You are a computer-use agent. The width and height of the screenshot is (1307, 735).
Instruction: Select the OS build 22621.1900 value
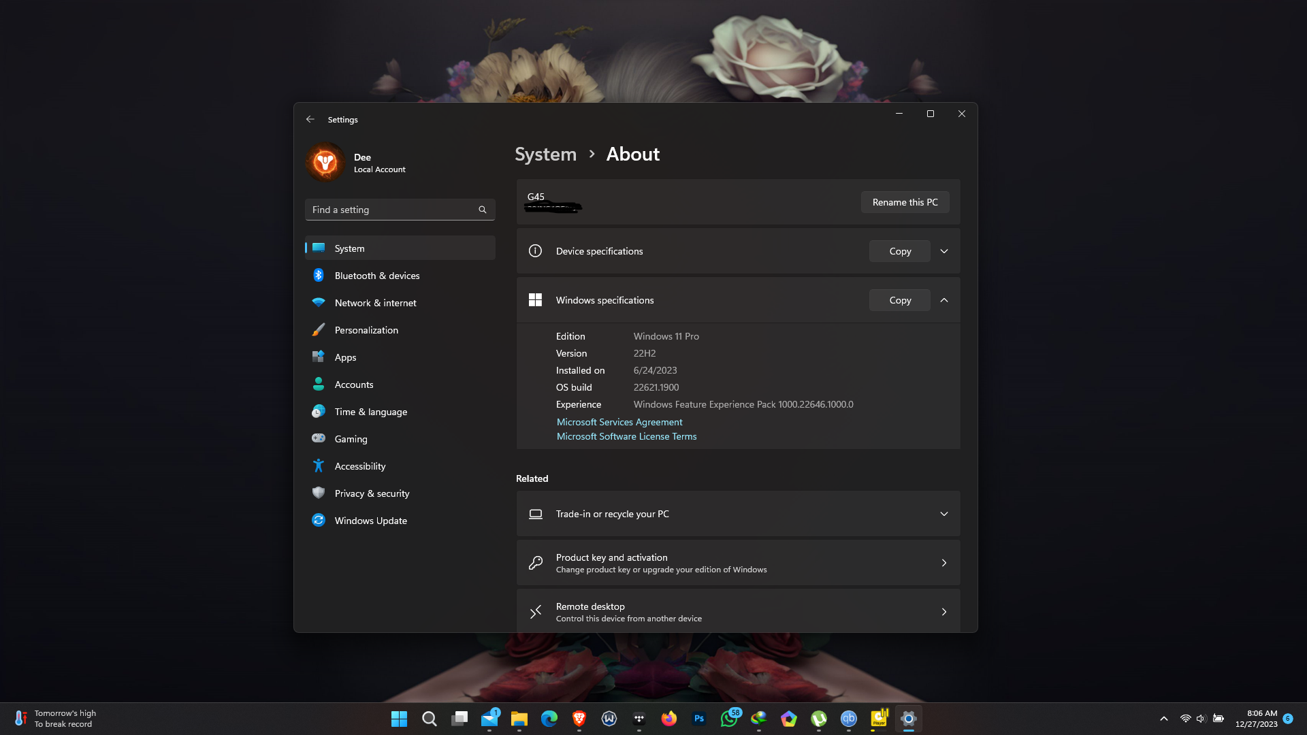[656, 387]
